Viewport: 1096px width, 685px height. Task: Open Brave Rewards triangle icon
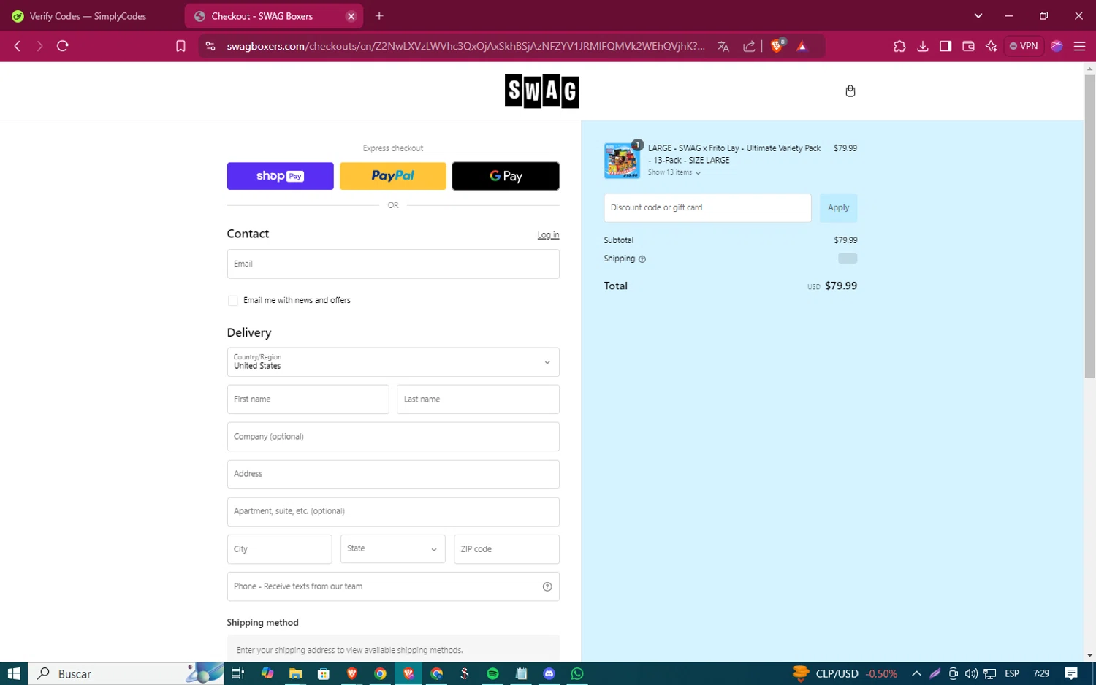[802, 46]
